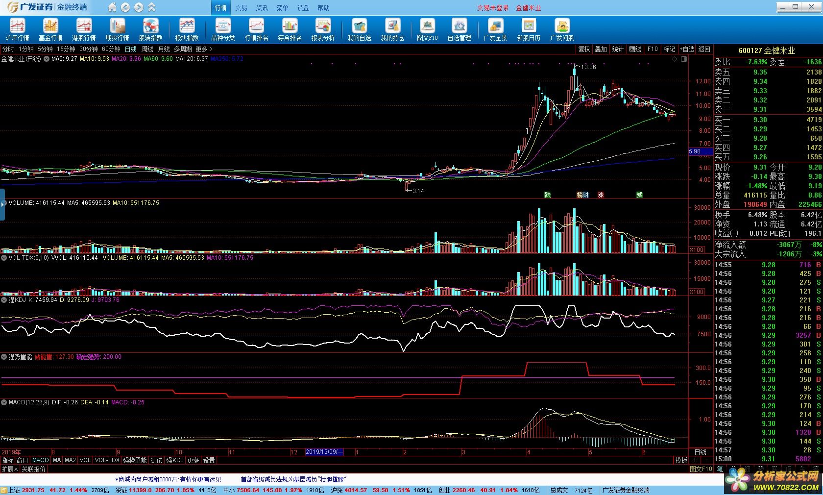The height and width of the screenshot is (495, 823).
Task: Open 港股行情 Hong Kong quotes icon
Action: click(x=84, y=29)
